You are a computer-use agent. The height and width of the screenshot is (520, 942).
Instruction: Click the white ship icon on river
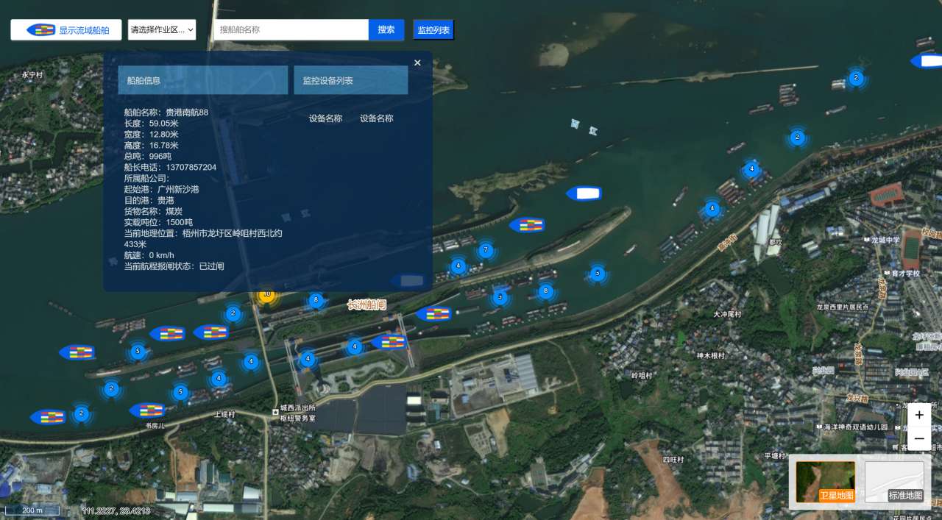(x=584, y=193)
